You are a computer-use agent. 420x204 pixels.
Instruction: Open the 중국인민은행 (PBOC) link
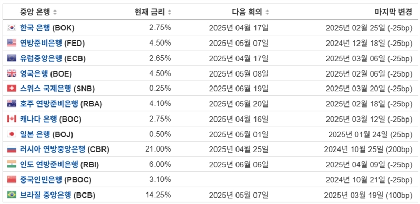(55, 180)
